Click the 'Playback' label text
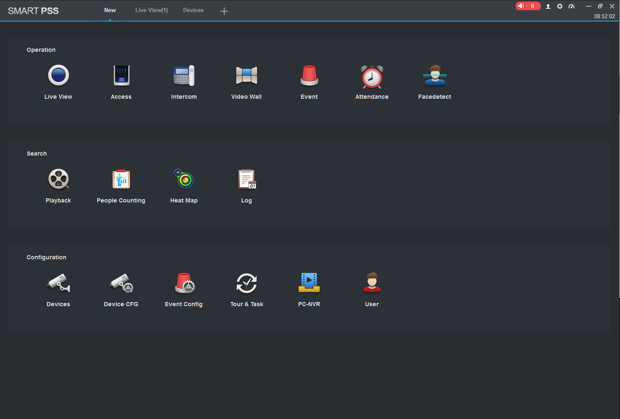 pyautogui.click(x=59, y=200)
